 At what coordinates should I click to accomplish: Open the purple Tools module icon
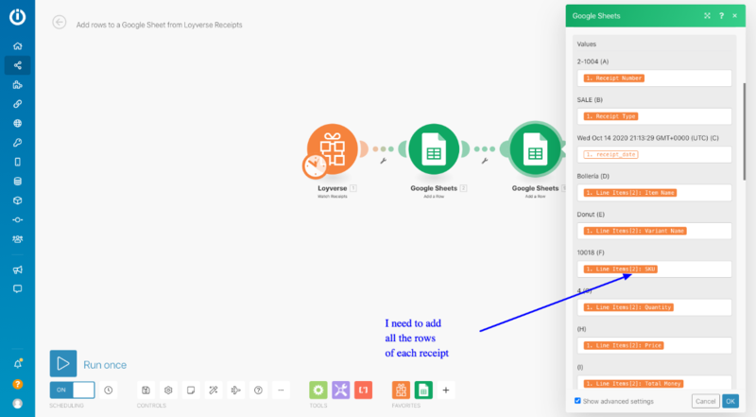pyautogui.click(x=341, y=390)
